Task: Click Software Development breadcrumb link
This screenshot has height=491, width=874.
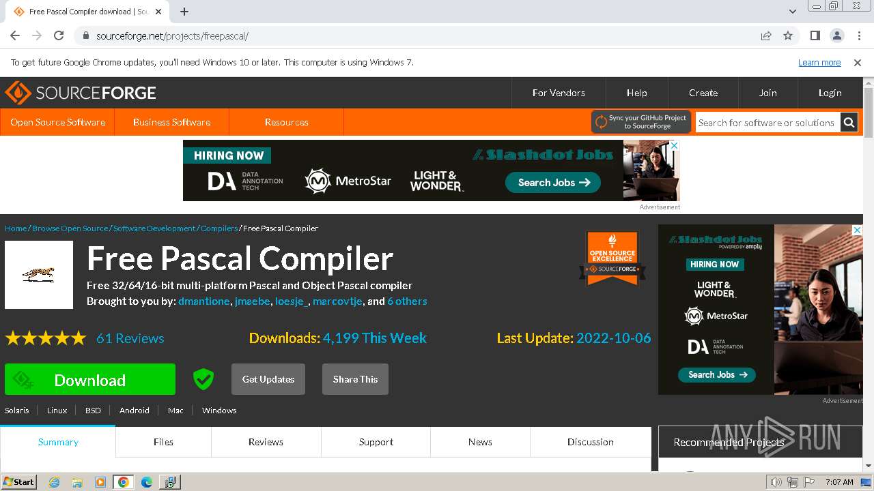Action: pos(154,228)
